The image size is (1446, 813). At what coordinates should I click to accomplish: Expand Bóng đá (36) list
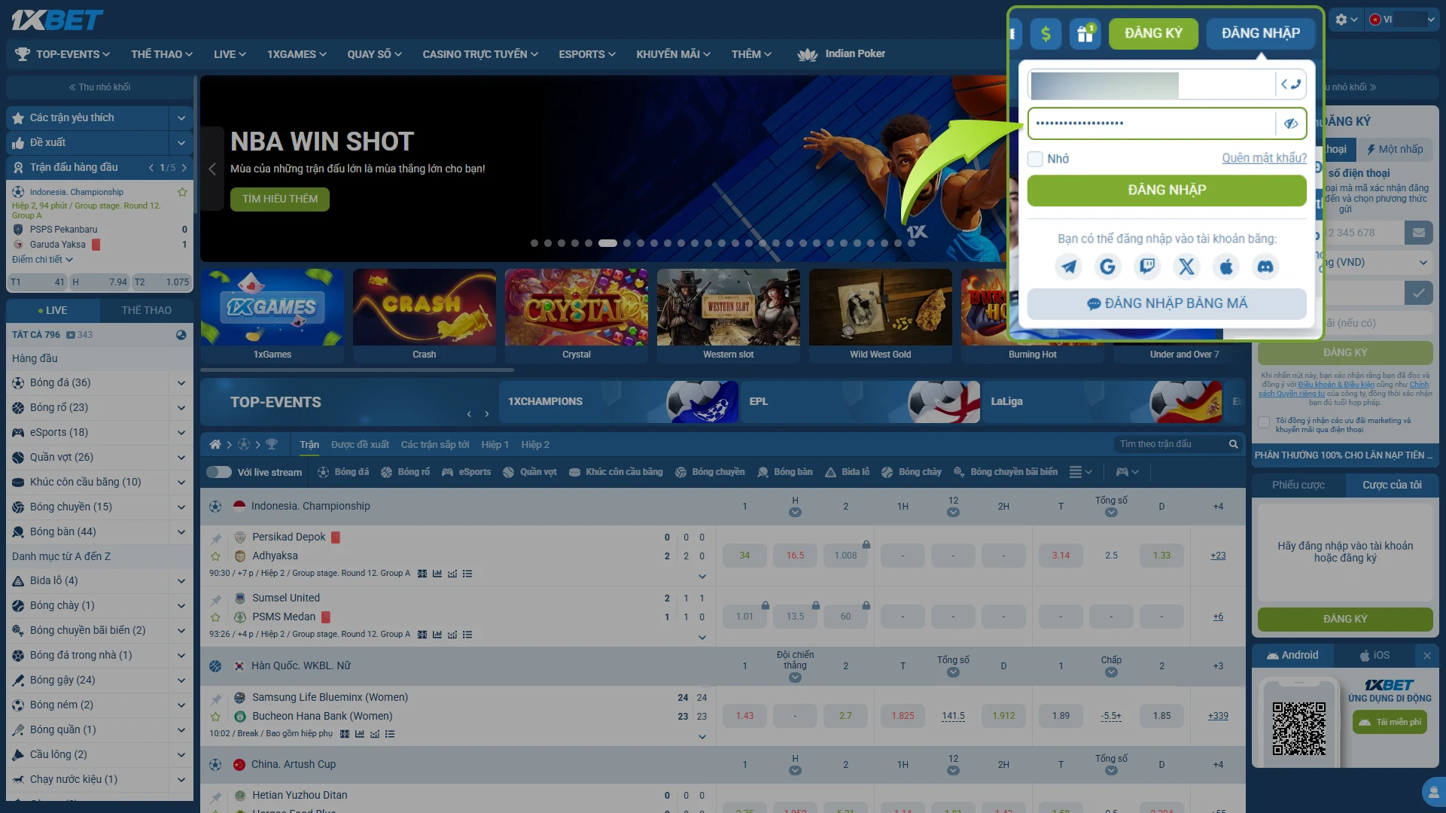pos(181,383)
